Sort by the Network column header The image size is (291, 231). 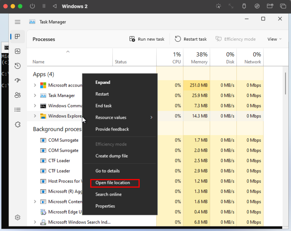click(250, 58)
